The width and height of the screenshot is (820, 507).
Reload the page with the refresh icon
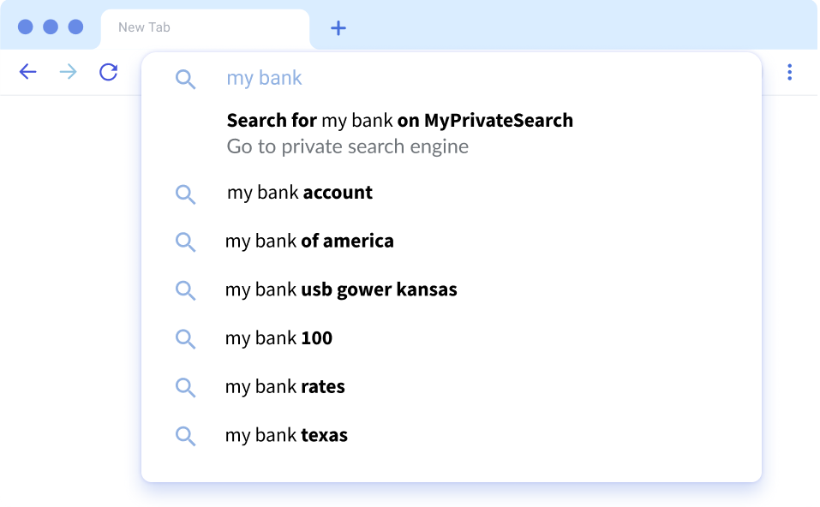coord(108,72)
